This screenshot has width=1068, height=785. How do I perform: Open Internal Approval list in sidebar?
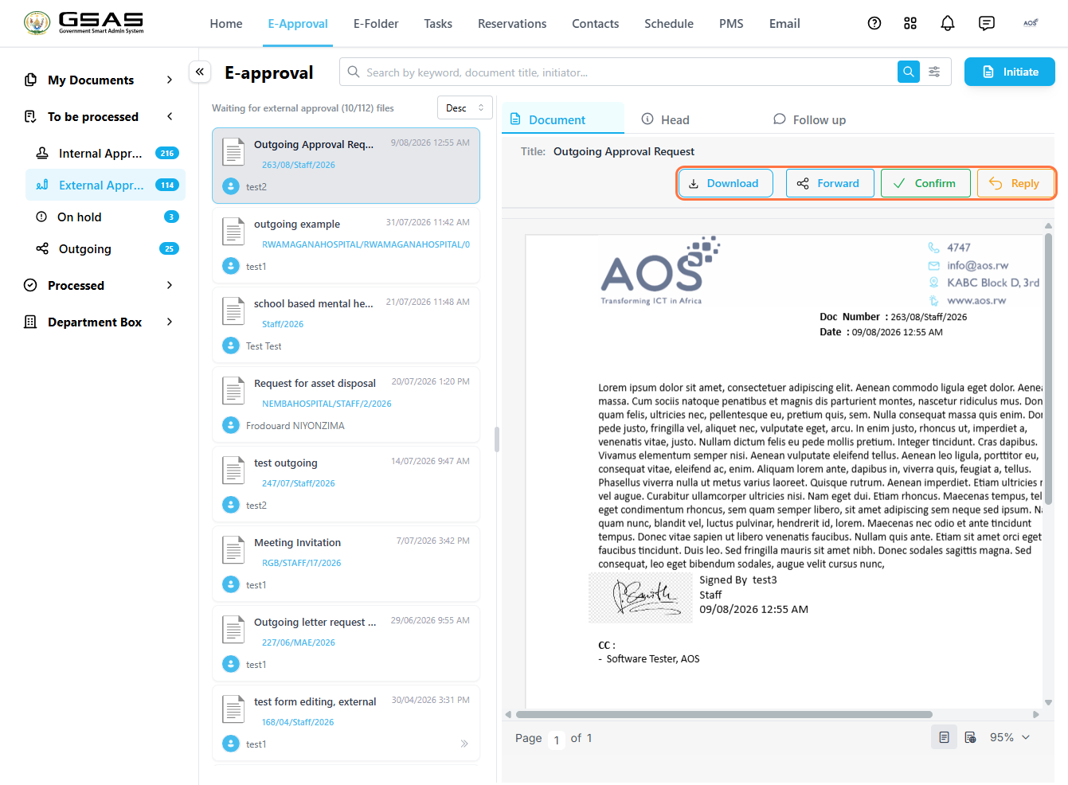click(106, 153)
